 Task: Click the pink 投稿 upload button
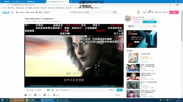point(174,12)
